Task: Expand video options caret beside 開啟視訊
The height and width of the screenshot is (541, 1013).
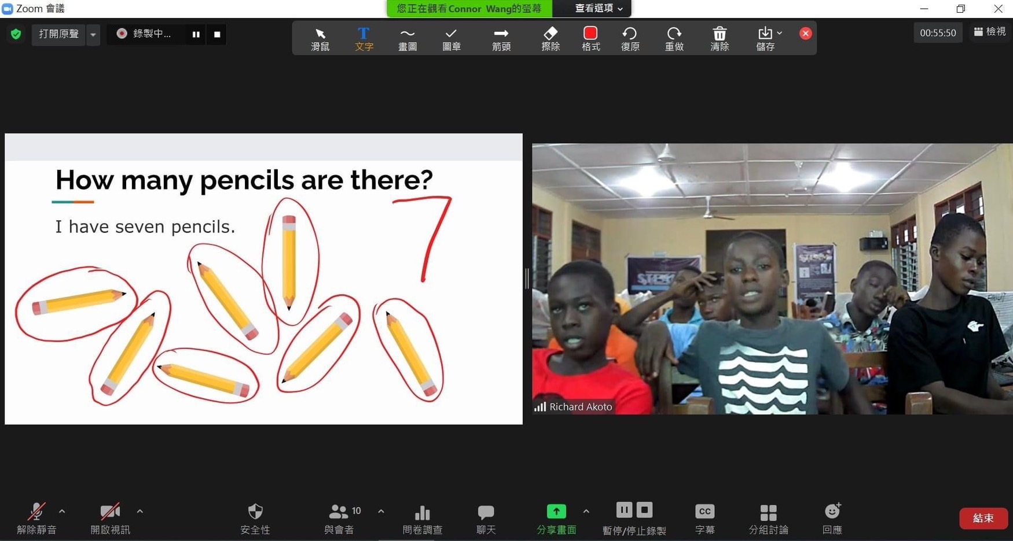Action: point(140,512)
